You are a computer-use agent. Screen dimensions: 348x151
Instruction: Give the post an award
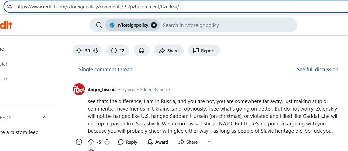coord(142,50)
